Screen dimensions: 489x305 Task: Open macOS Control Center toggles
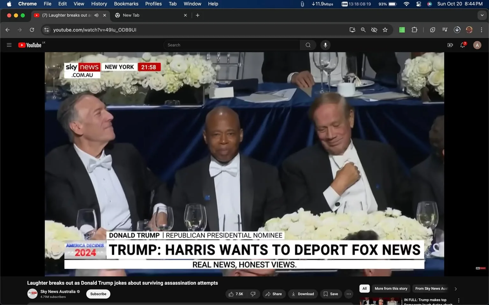419,4
